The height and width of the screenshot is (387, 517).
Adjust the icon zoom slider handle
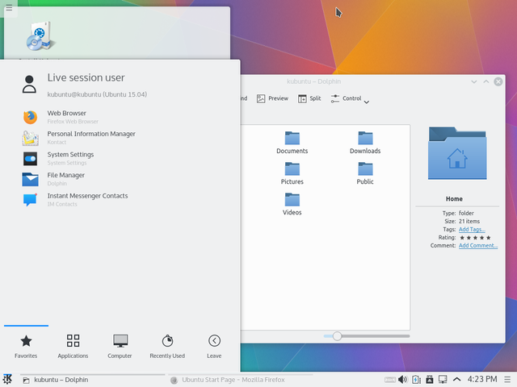tap(337, 336)
